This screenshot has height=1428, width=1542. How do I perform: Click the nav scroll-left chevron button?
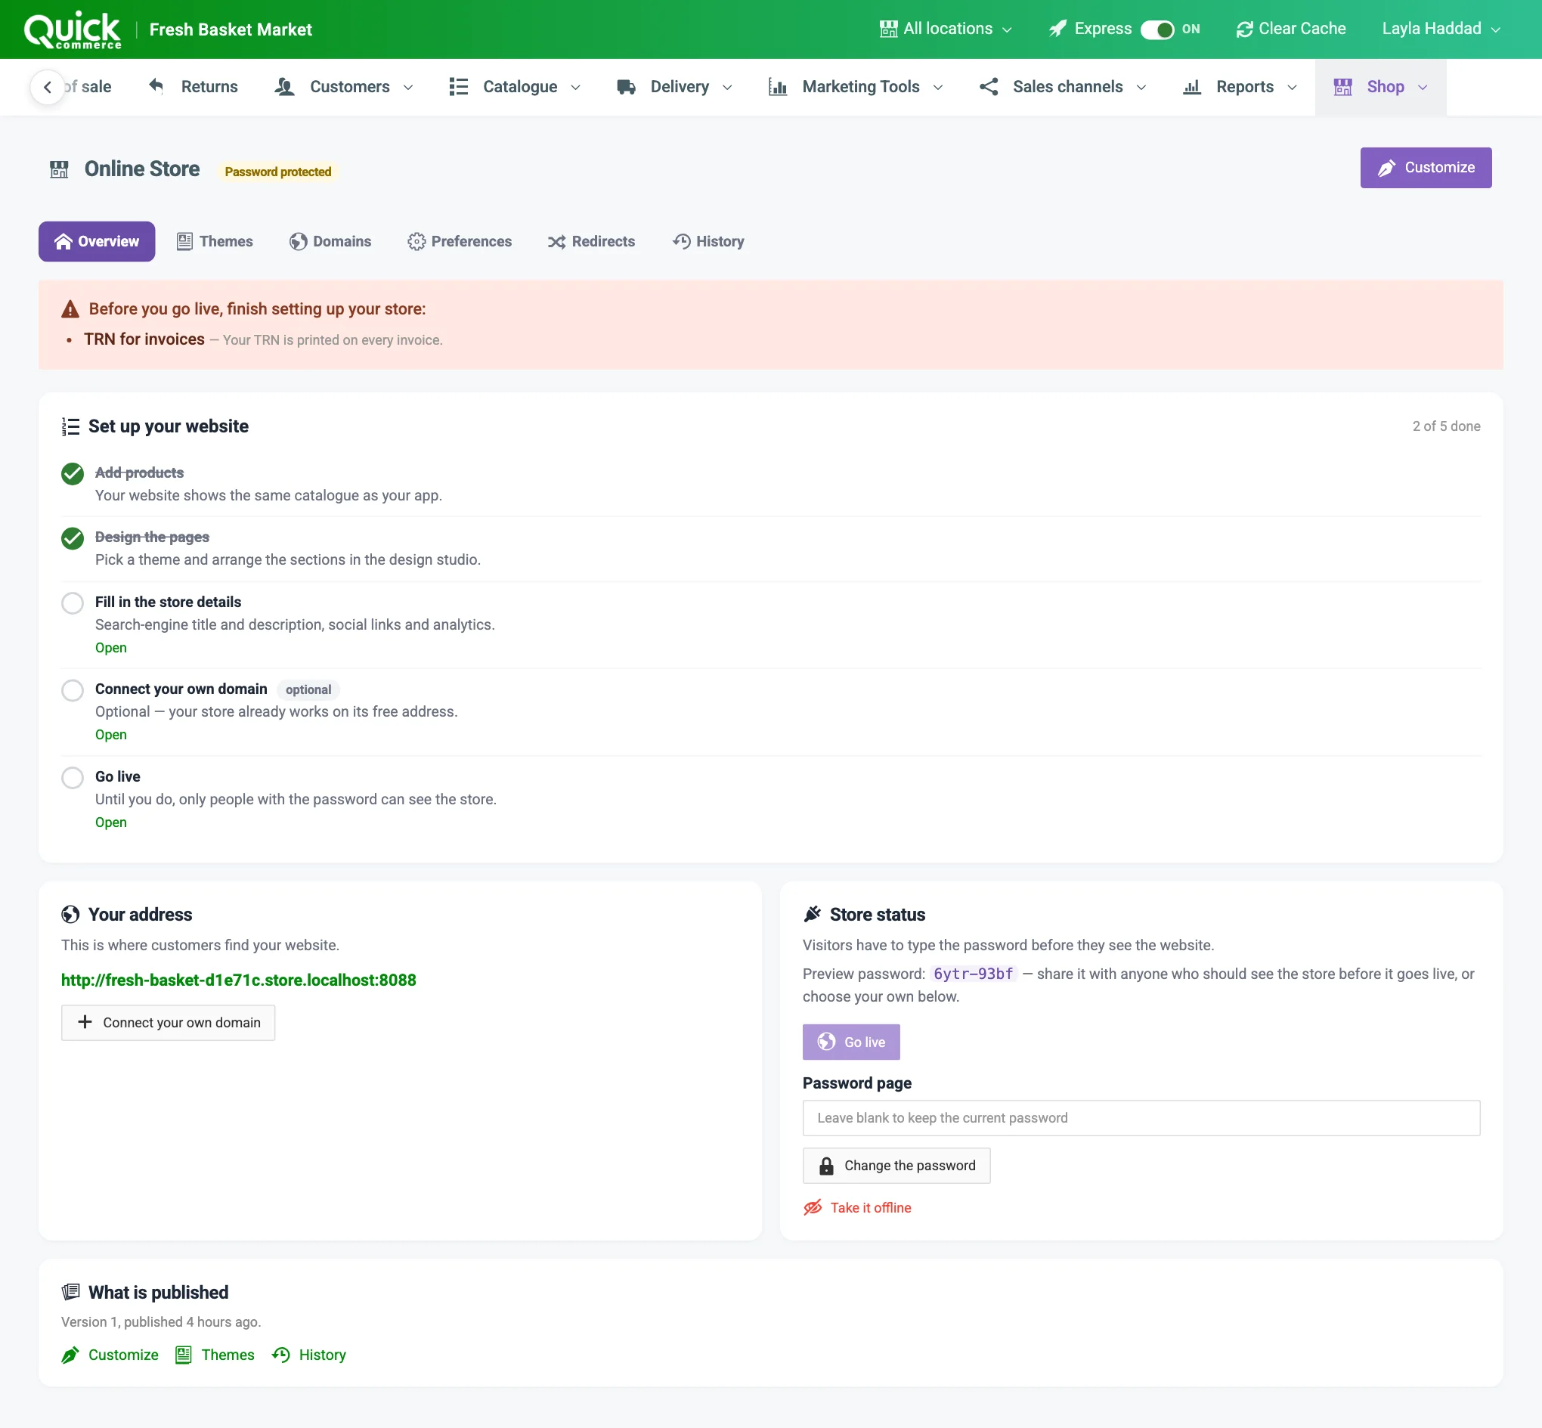[48, 88]
